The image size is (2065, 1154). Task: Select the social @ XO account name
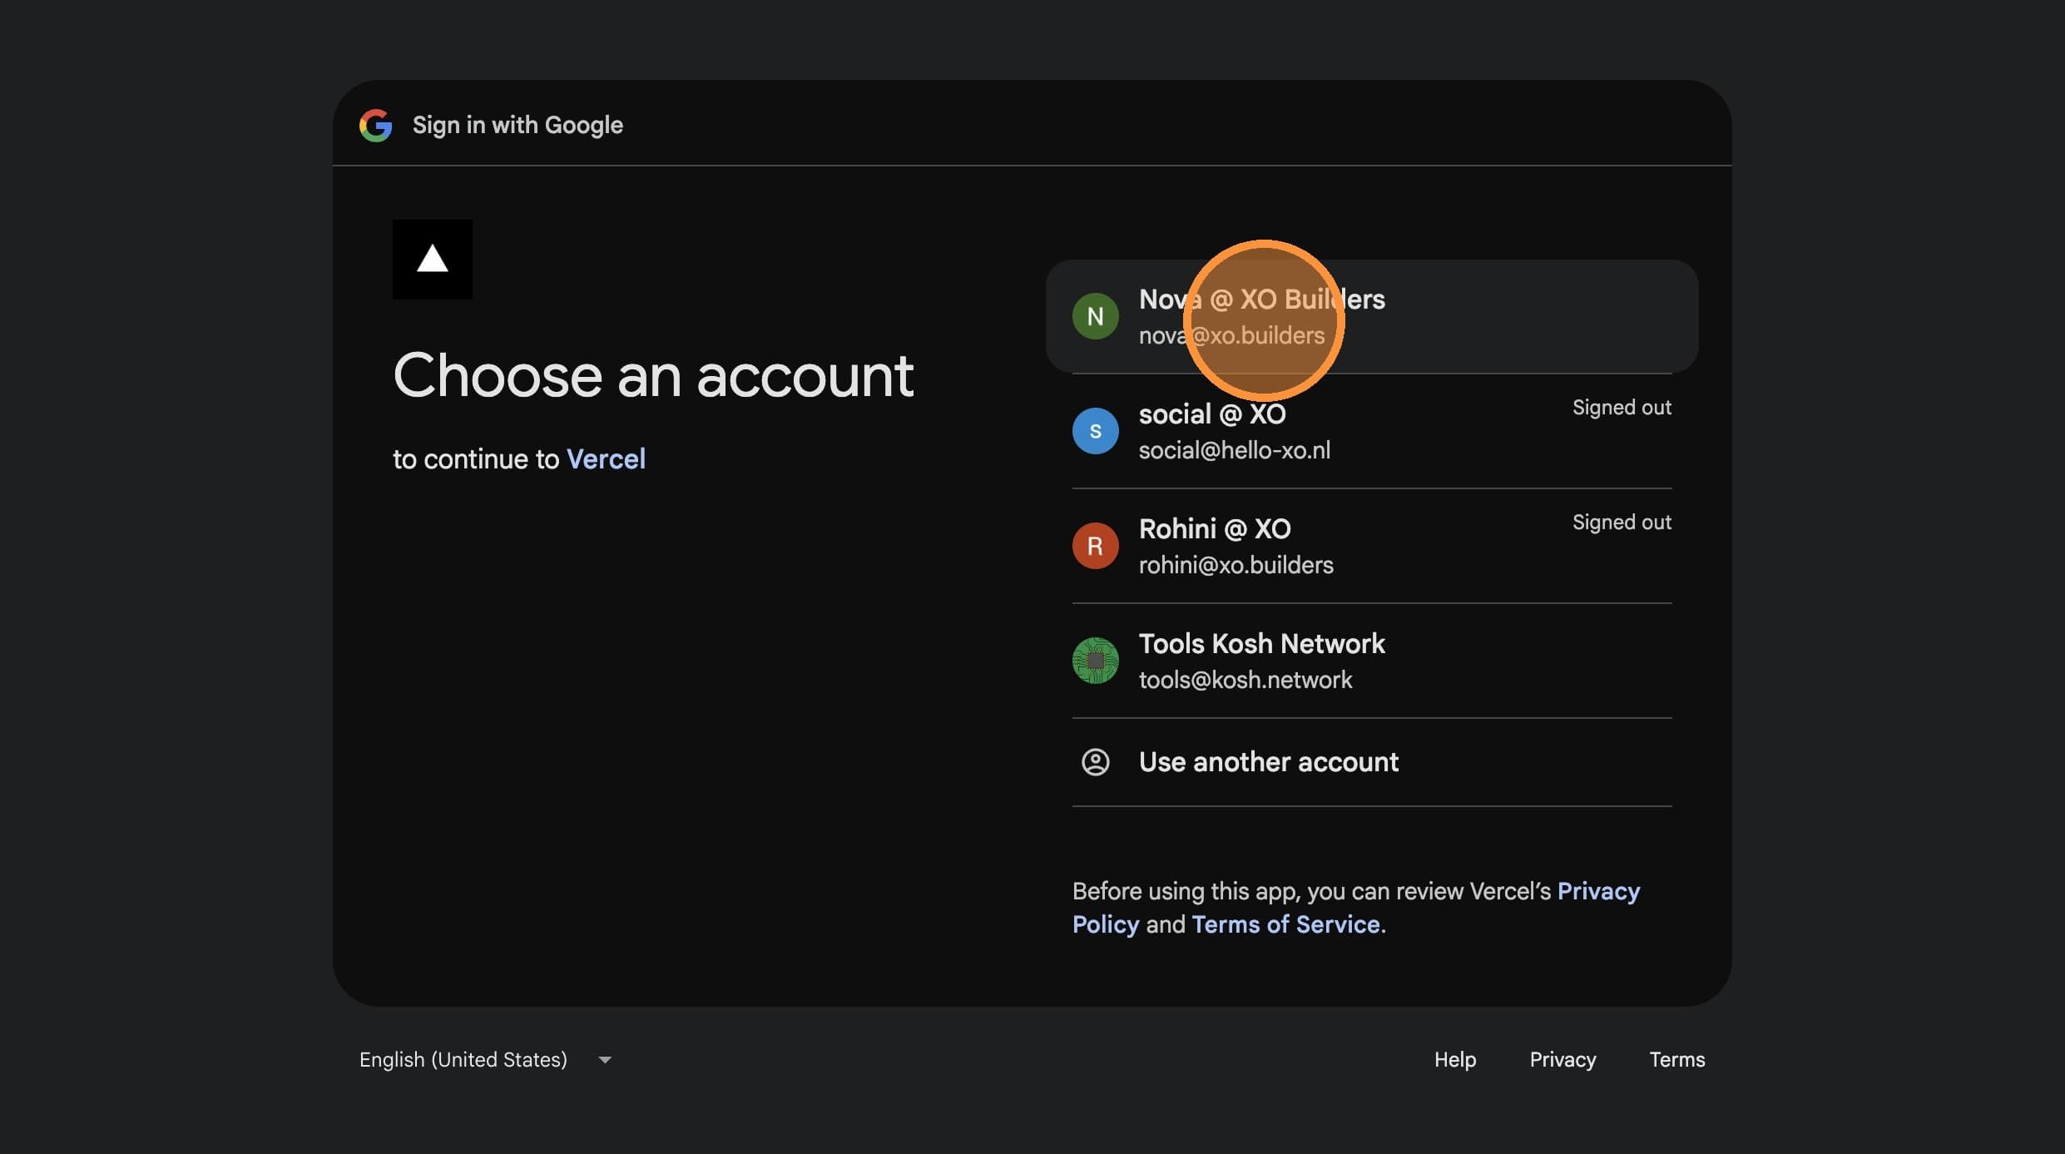[1212, 414]
